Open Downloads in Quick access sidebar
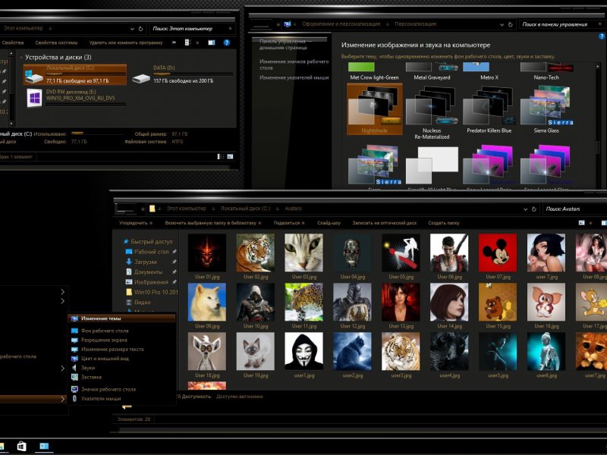This screenshot has height=455, width=607. (145, 262)
